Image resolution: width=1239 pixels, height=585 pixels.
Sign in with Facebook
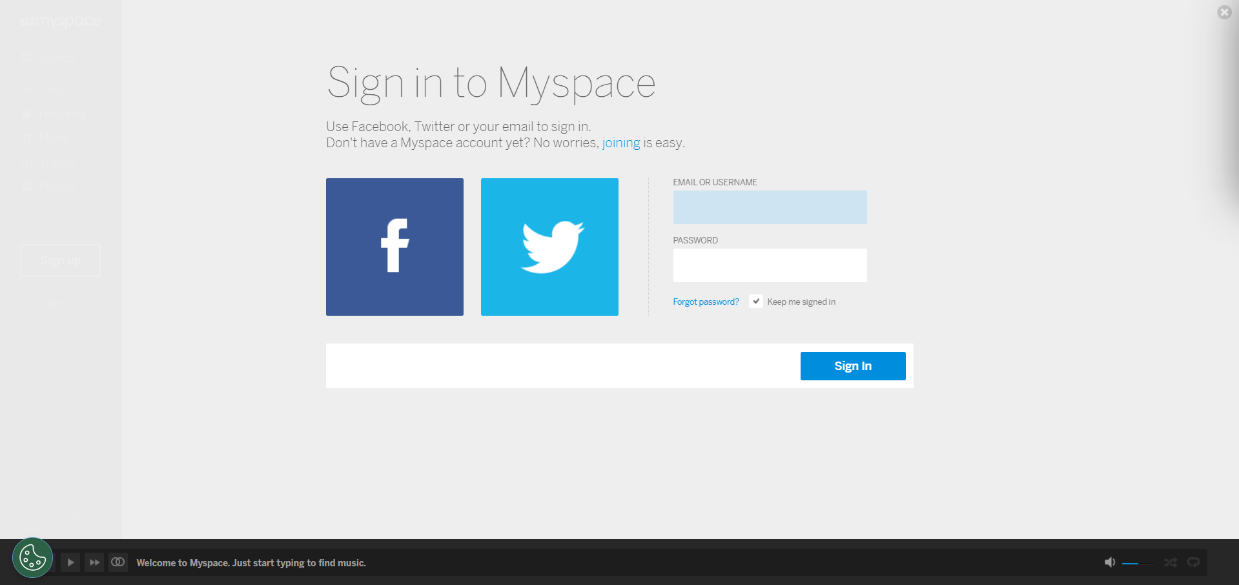(394, 247)
